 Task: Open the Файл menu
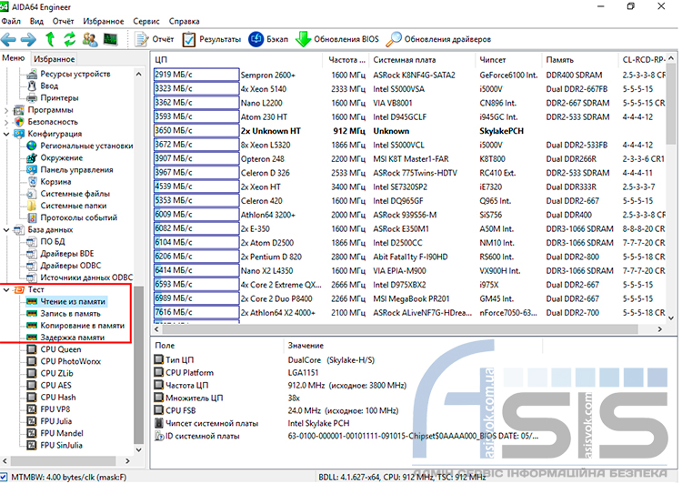click(11, 21)
